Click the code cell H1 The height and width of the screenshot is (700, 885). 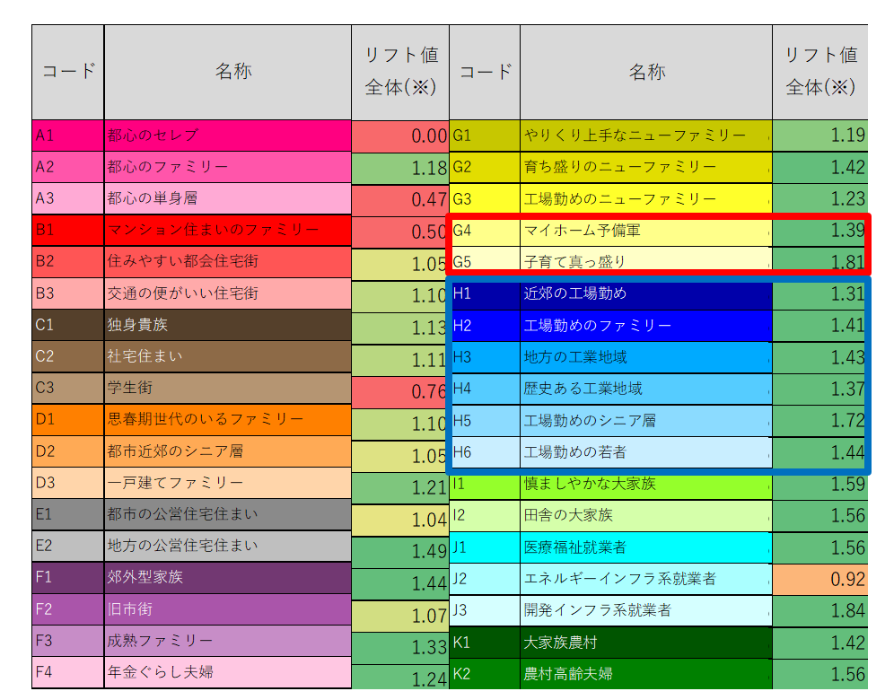485,294
